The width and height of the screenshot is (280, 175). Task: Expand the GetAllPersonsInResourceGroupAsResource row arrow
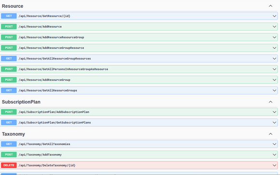pyautogui.click(x=274, y=69)
